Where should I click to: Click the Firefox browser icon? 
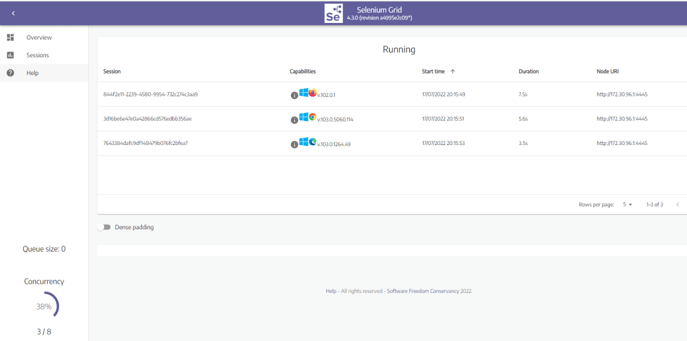pyautogui.click(x=313, y=93)
